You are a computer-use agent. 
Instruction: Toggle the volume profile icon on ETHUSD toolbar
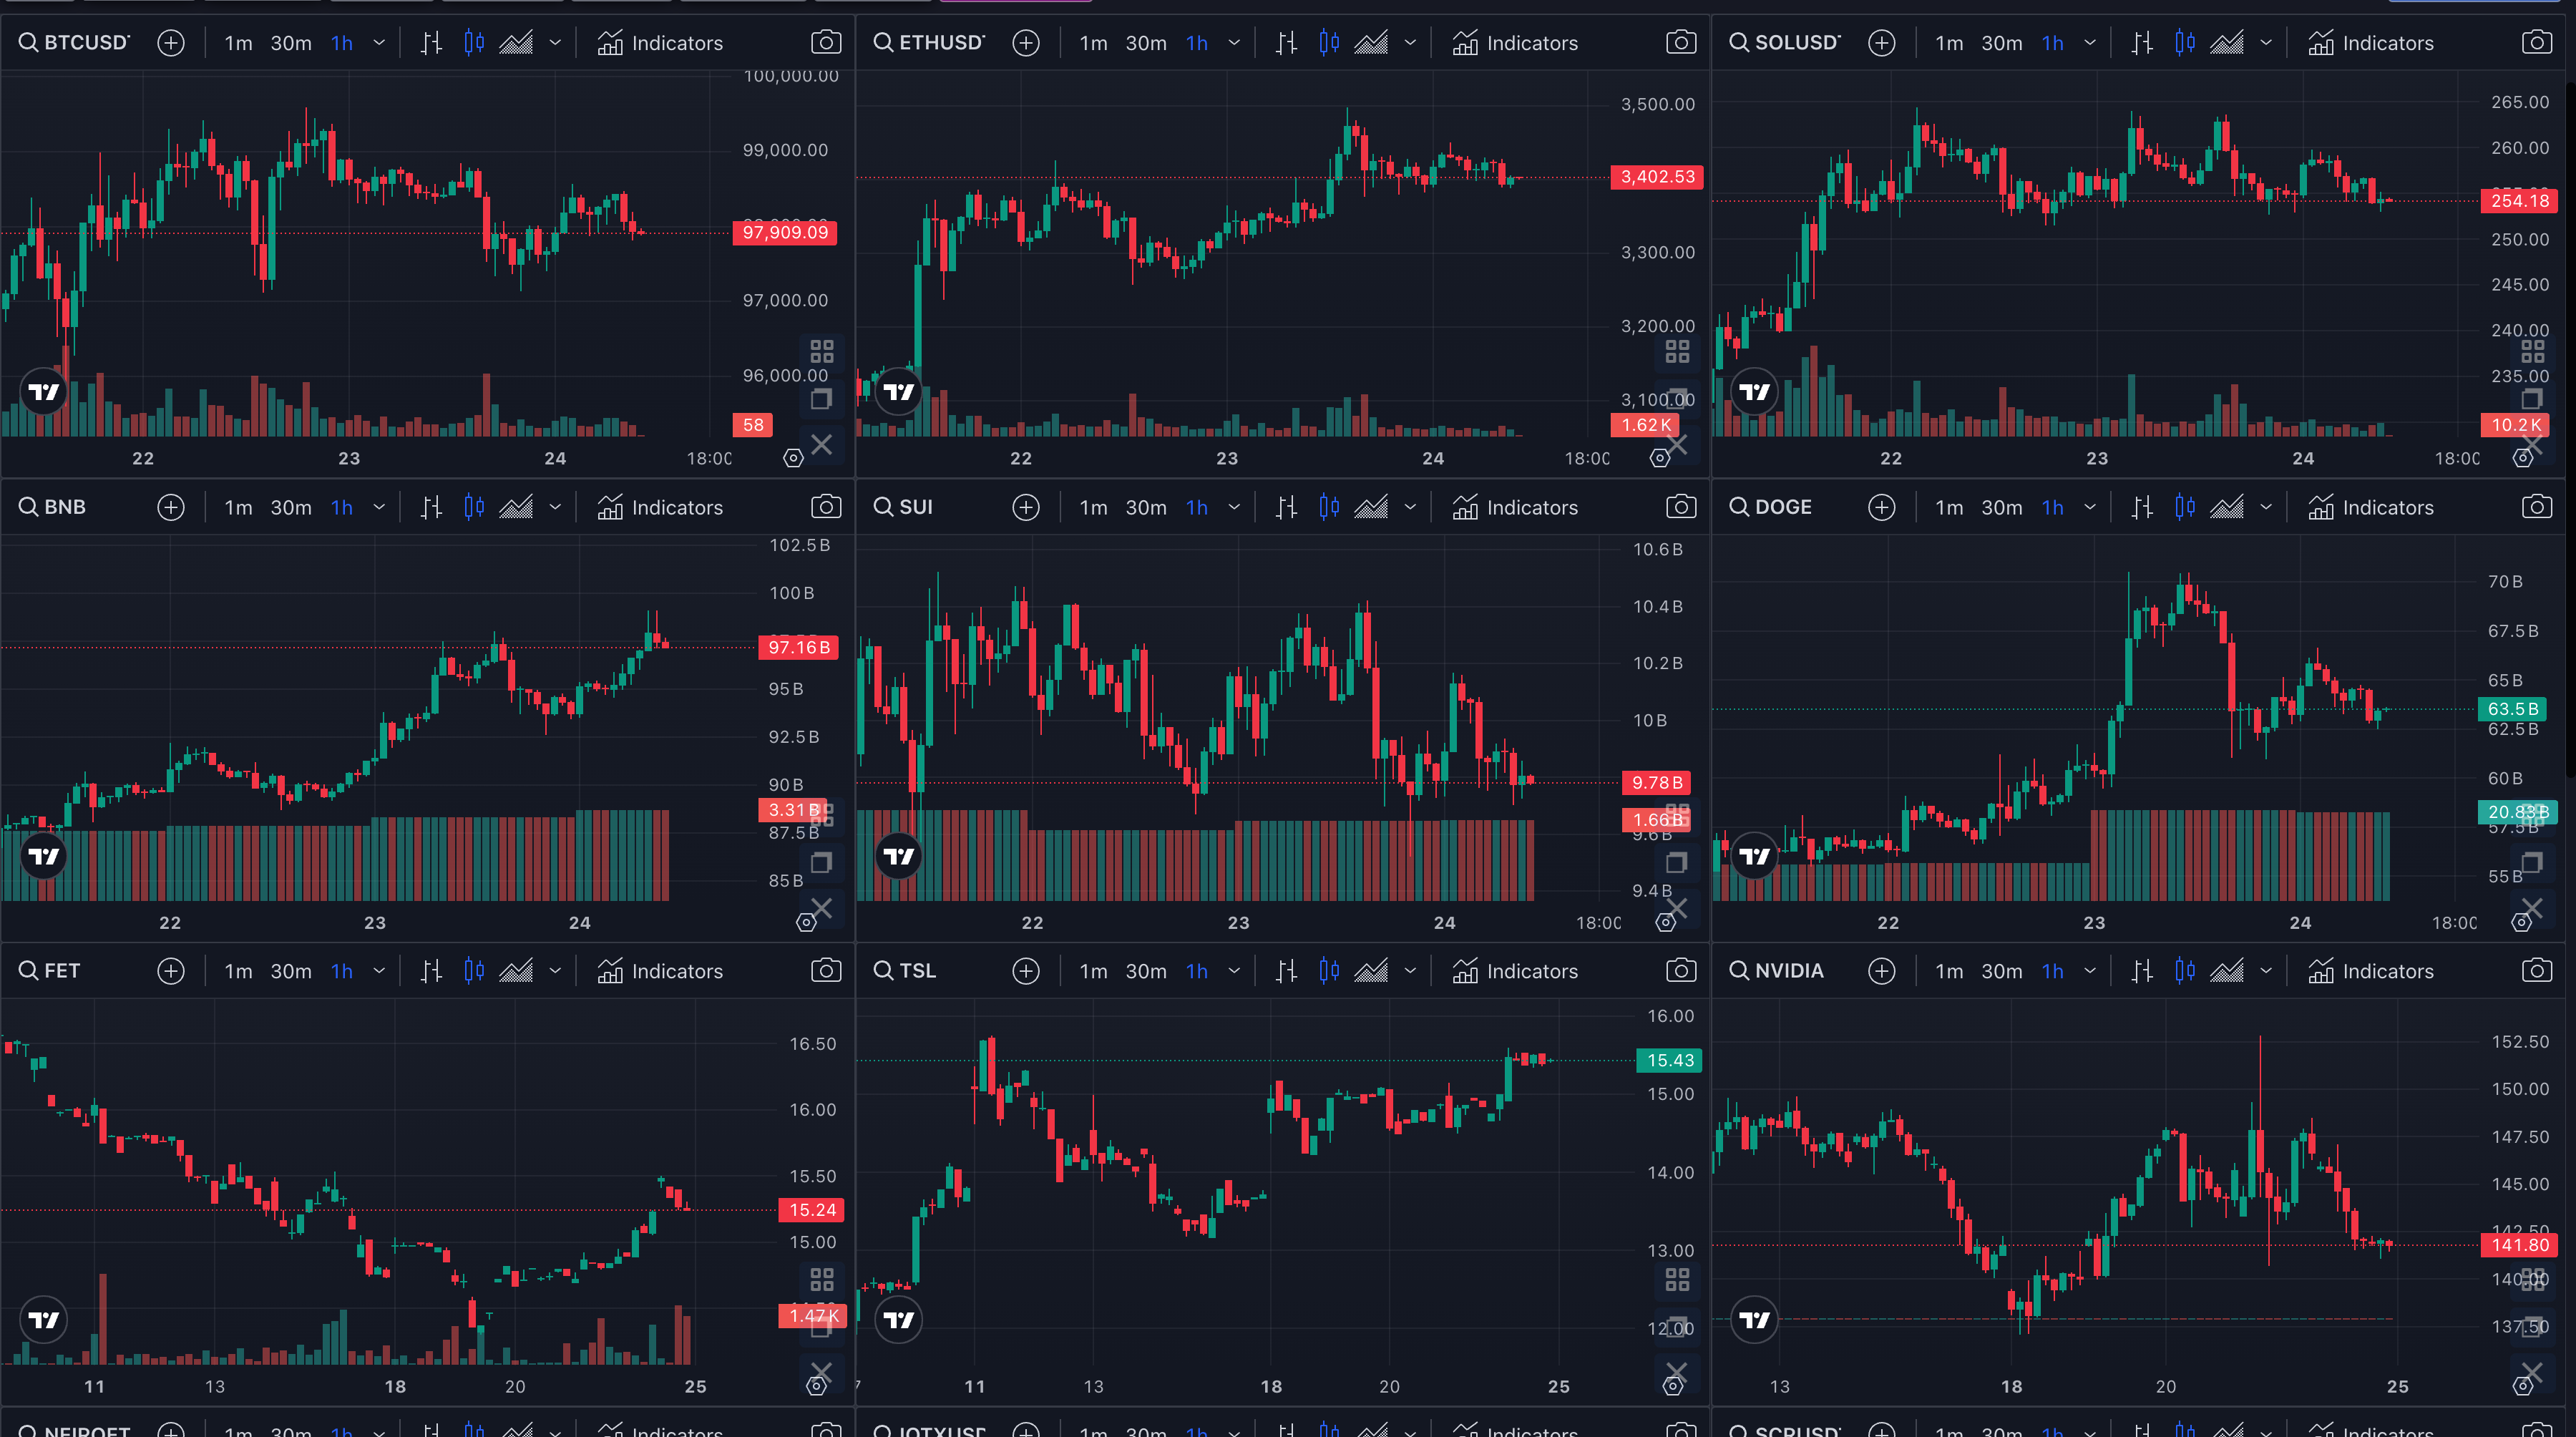(x=1329, y=43)
